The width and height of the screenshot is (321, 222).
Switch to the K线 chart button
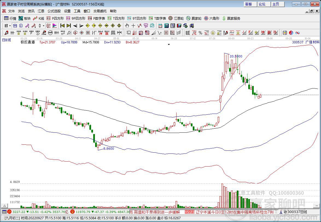coord(39,18)
